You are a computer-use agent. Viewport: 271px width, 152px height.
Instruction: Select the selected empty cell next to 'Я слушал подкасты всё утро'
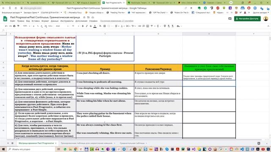click(209, 83)
